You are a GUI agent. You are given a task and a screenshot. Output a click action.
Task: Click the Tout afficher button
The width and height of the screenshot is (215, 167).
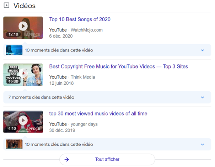[x=107, y=159]
